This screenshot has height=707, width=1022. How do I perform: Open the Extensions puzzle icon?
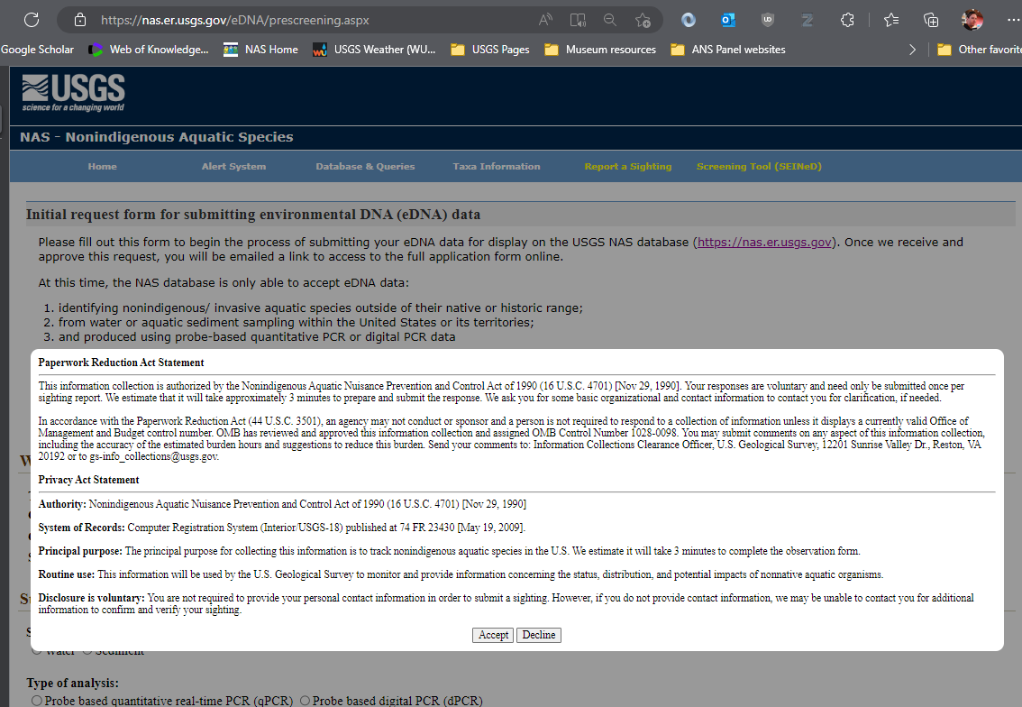[847, 20]
